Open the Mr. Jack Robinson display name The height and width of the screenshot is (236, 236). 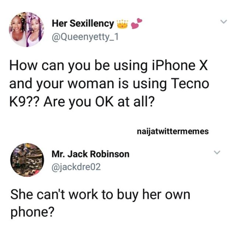pos(90,154)
